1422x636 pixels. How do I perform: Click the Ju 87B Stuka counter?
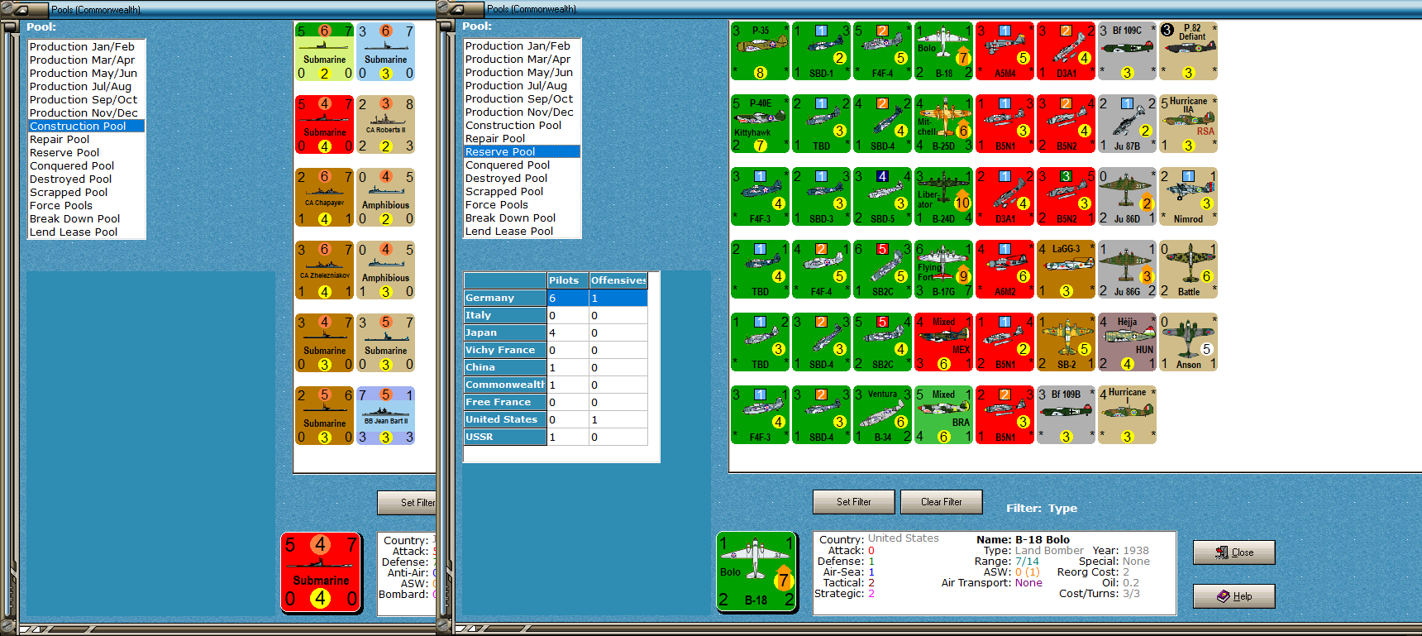pos(1127,124)
